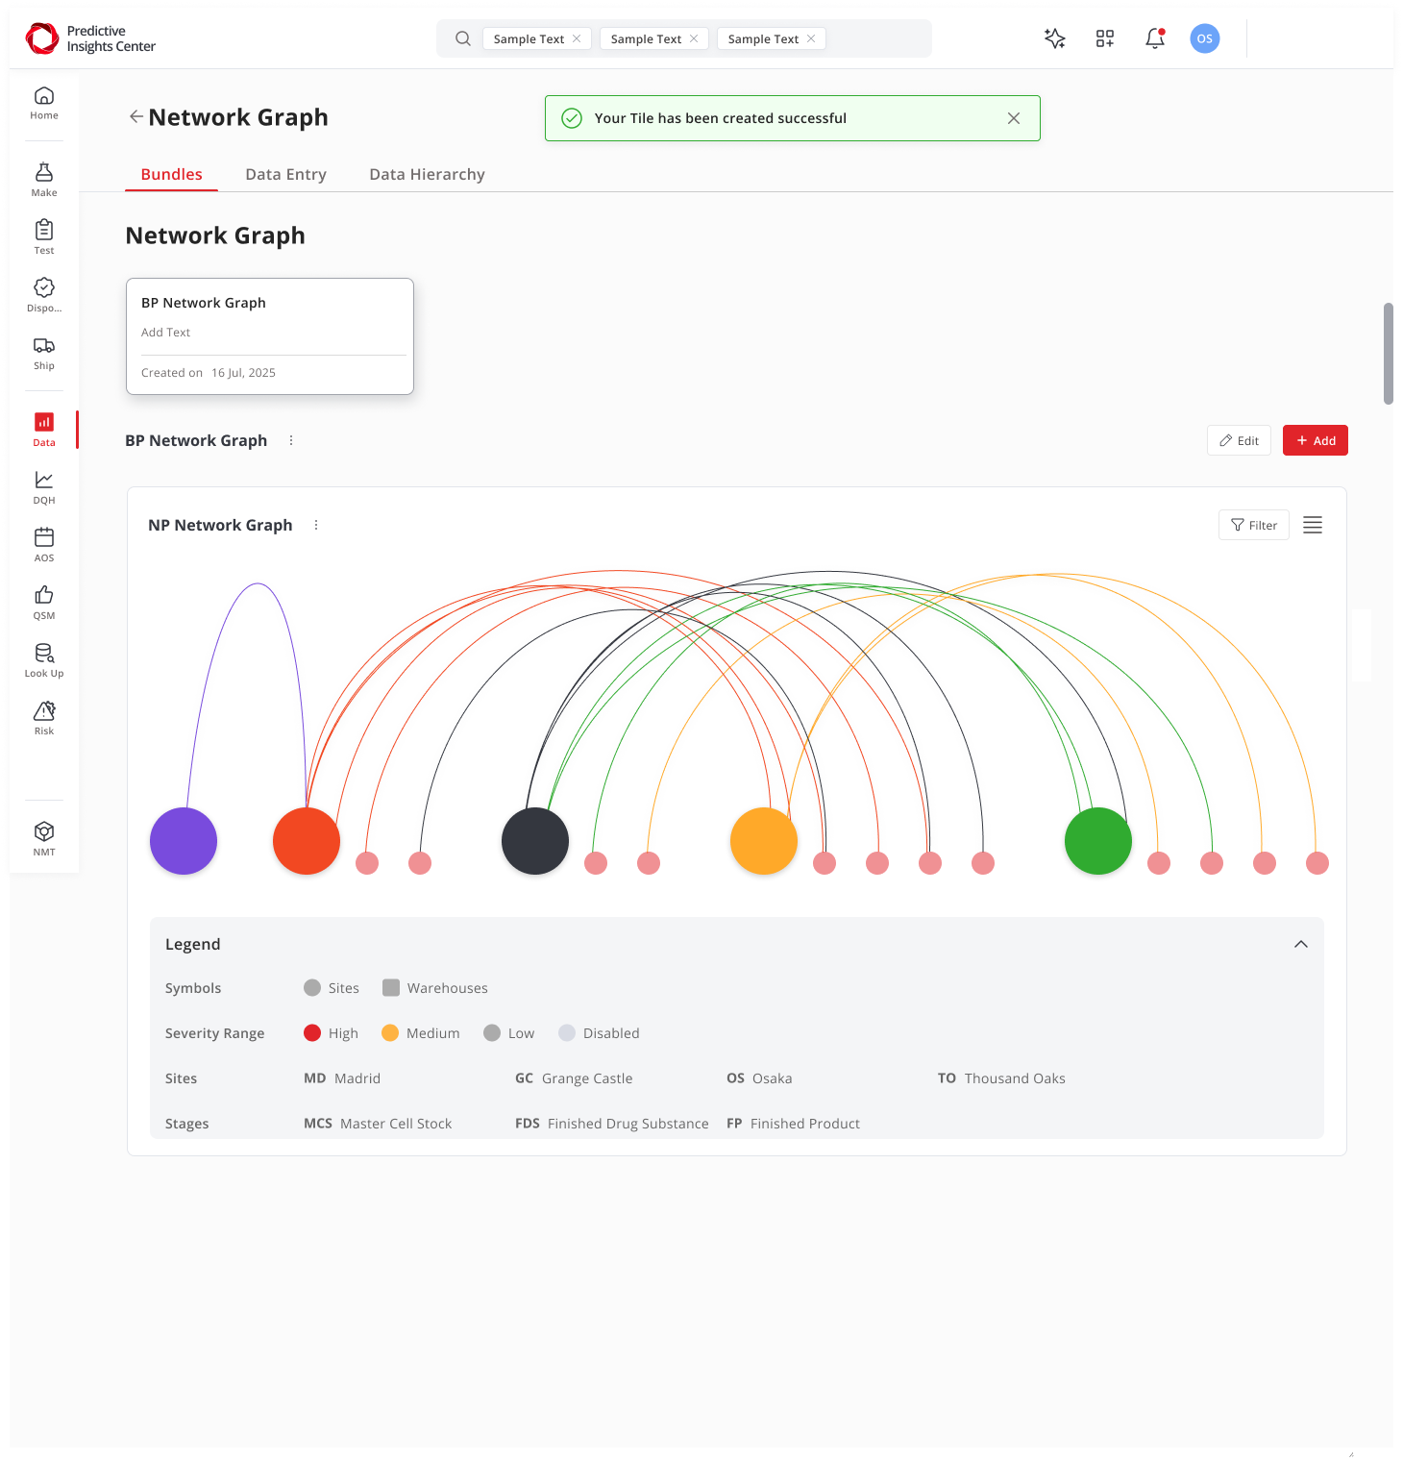The image size is (1403, 1461).
Task: Collapse the Legend panel chevron
Action: click(1300, 944)
